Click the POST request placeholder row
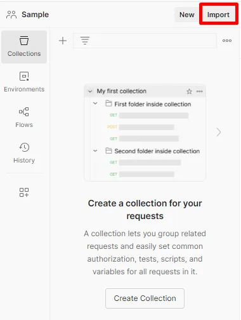The image size is (241, 320). (x=141, y=127)
